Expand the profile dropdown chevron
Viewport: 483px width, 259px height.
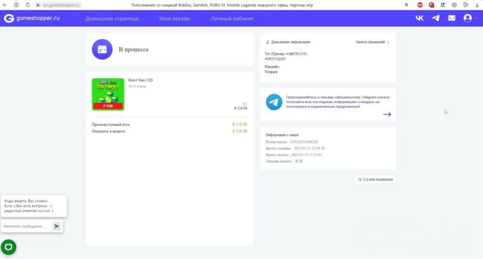tap(476, 18)
